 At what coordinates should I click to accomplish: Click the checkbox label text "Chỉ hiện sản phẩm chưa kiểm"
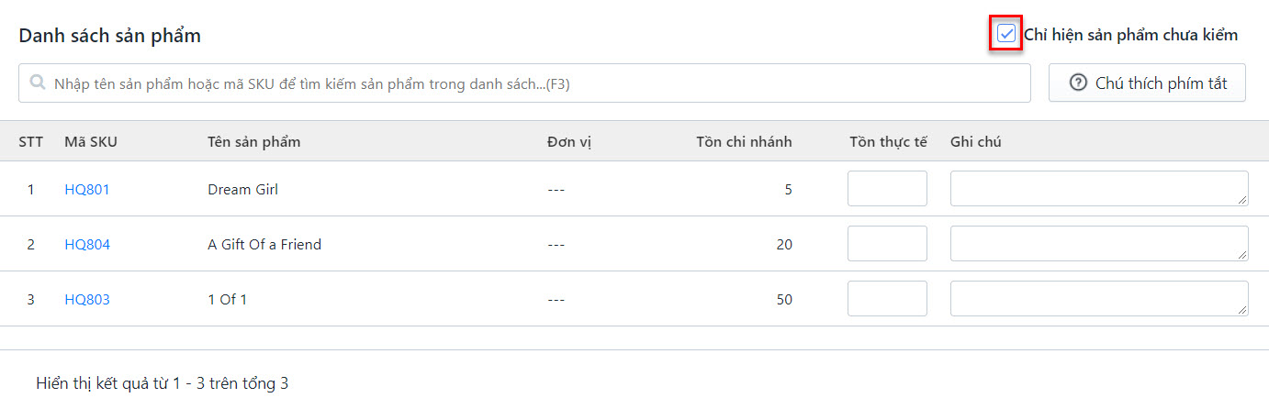tap(1131, 35)
